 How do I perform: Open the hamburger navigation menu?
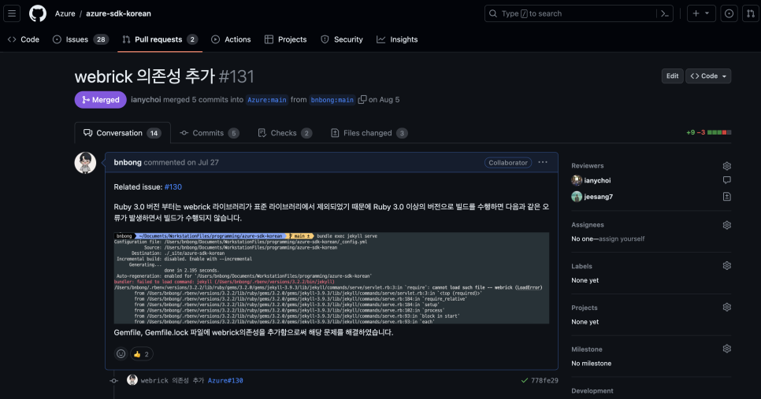(x=12, y=13)
